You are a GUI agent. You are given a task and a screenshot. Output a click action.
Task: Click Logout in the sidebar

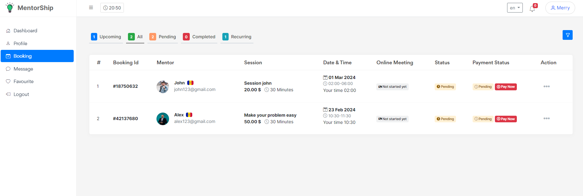(x=21, y=94)
